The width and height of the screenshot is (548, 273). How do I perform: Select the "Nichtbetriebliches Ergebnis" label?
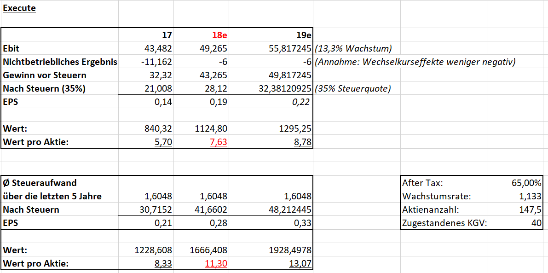(60, 62)
